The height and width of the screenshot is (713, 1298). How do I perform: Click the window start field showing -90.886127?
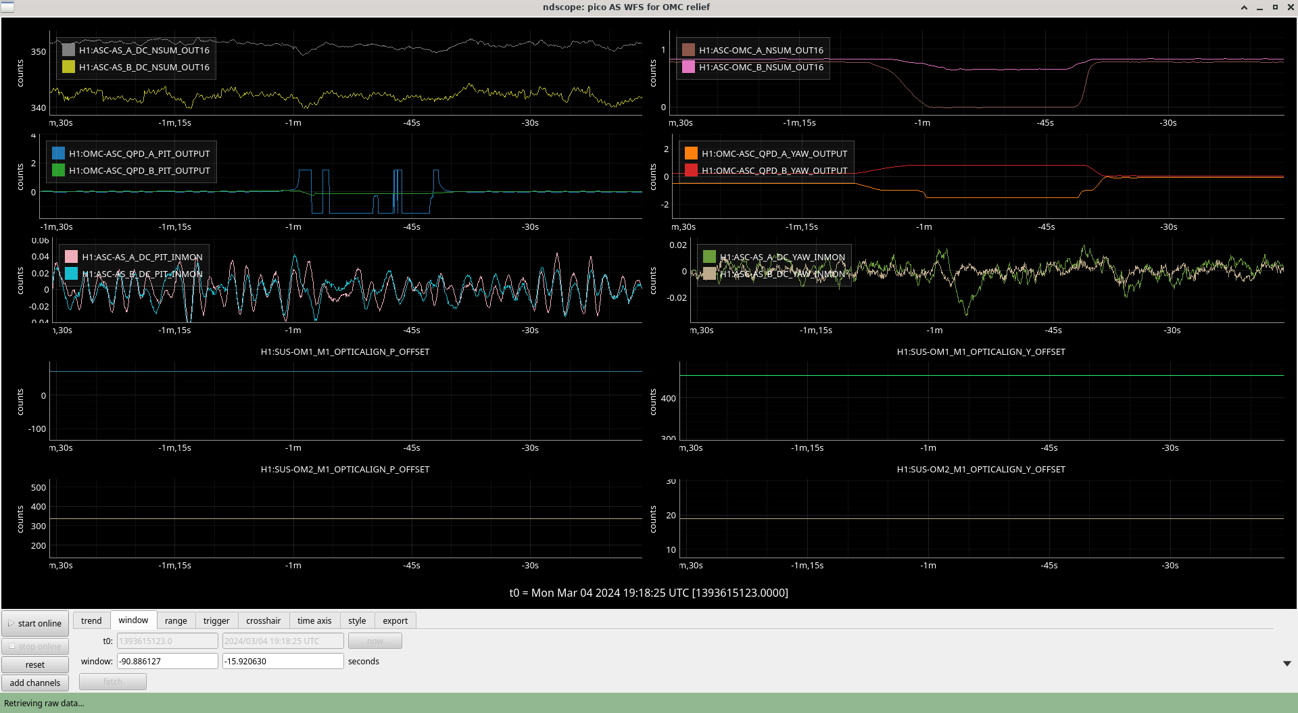pos(167,661)
